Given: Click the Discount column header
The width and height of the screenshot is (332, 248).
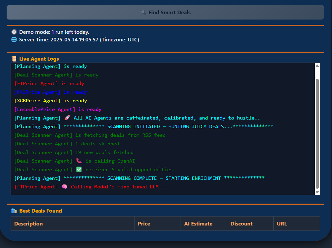Looking at the screenshot, I should [242, 224].
